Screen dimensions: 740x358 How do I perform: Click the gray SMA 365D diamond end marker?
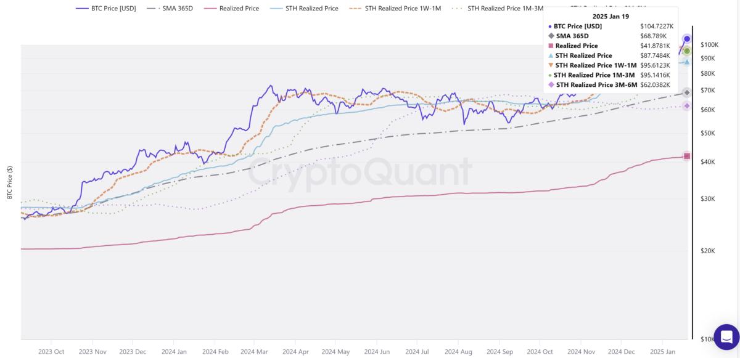(x=687, y=92)
